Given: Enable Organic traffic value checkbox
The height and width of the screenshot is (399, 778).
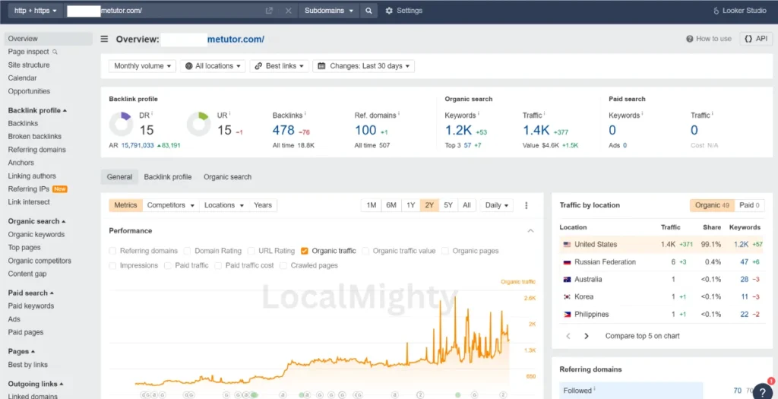Looking at the screenshot, I should pos(365,251).
